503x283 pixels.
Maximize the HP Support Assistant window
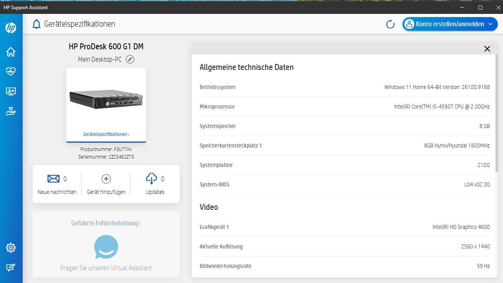coord(480,8)
